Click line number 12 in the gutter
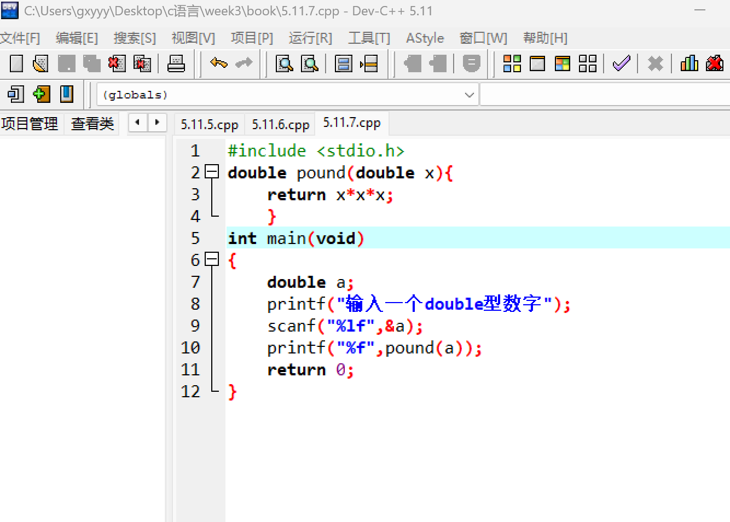The height and width of the screenshot is (522, 730). (190, 391)
